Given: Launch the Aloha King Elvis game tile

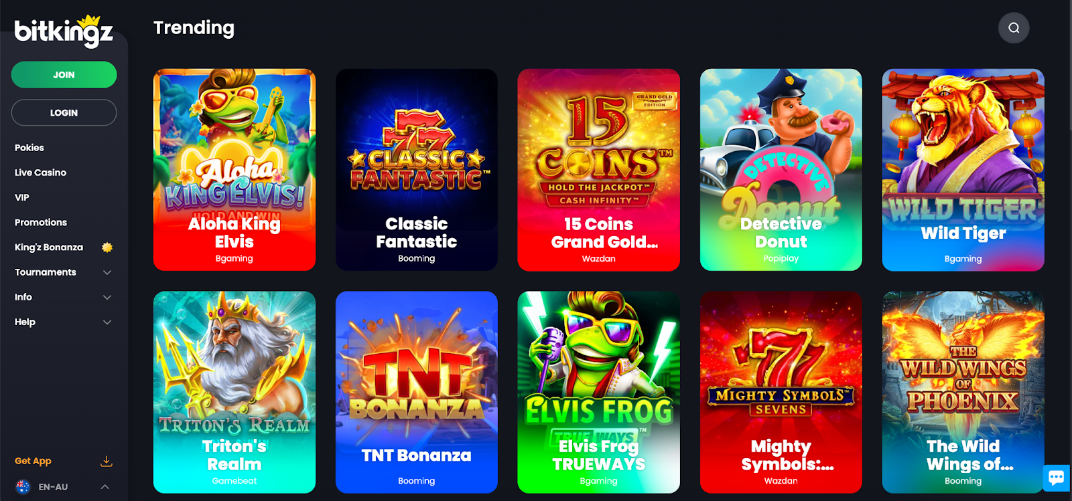Looking at the screenshot, I should click(x=234, y=170).
